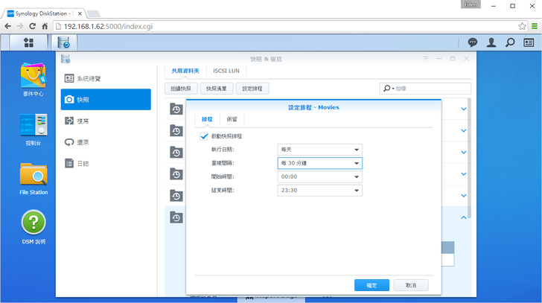This screenshot has height=303, width=542.
Task: Open DSM Help question mark icon
Action: coord(34,226)
